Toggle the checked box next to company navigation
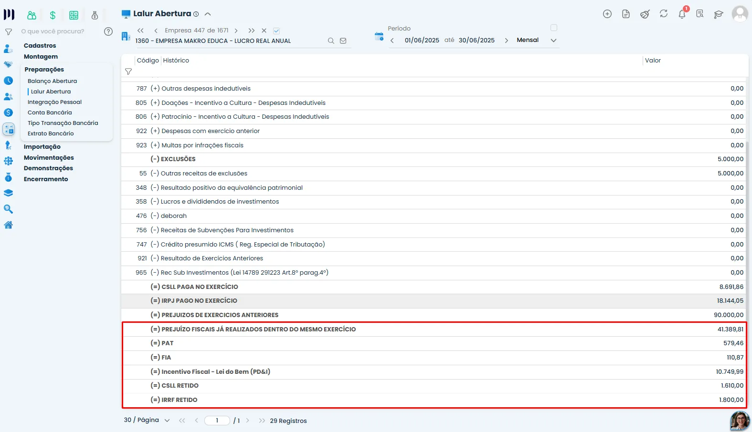The height and width of the screenshot is (432, 752). (276, 31)
